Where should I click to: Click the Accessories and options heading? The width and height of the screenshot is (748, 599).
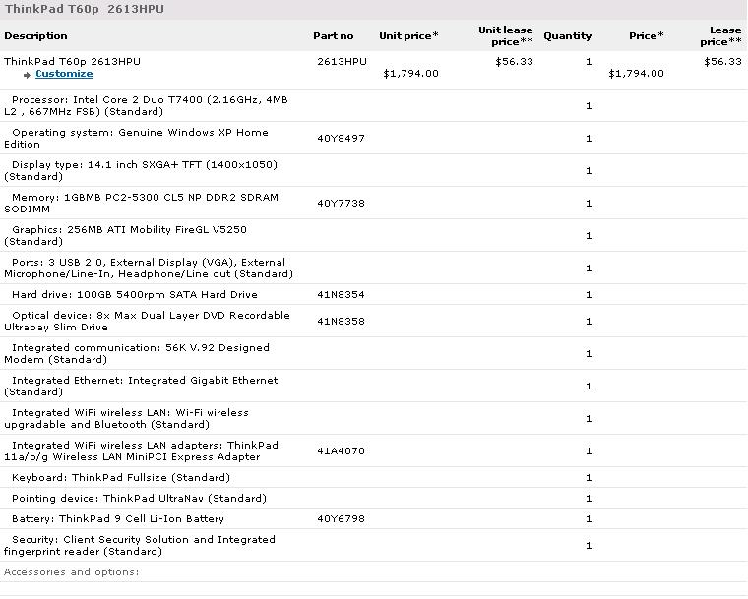pos(72,571)
